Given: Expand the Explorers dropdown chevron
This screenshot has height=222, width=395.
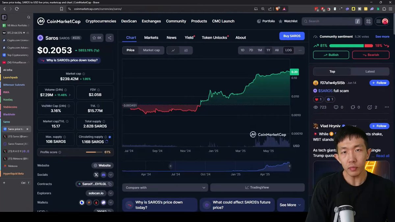Looking at the screenshot, I should pos(111,193).
